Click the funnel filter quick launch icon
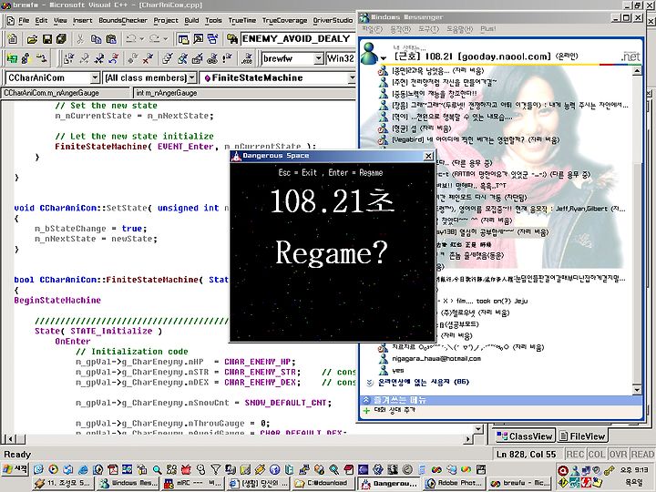 (215, 470)
